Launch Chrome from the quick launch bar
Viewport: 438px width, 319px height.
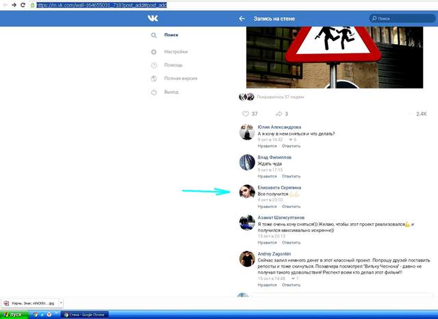pyautogui.click(x=36, y=314)
